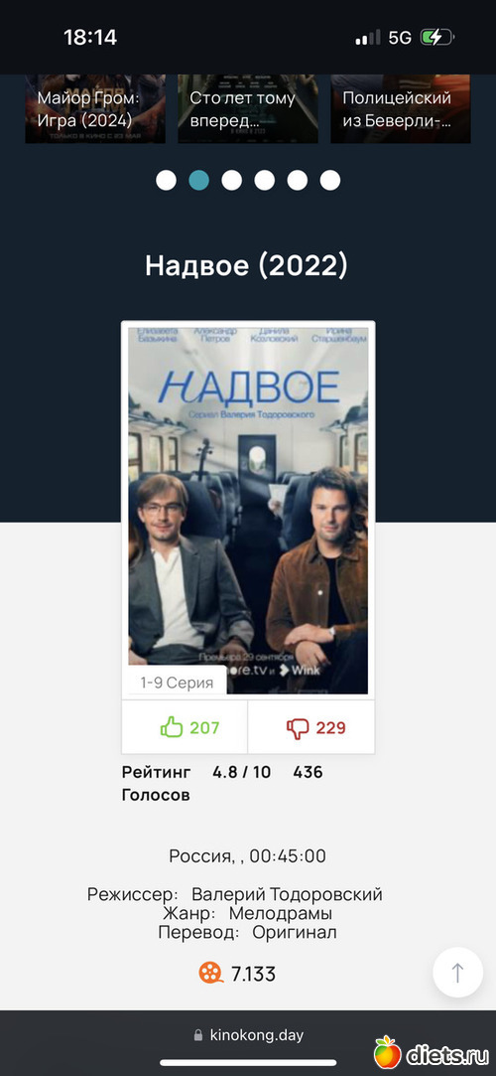Screen dimensions: 496x1076
Task: Select the third carousel pagination dot
Action: tap(231, 181)
